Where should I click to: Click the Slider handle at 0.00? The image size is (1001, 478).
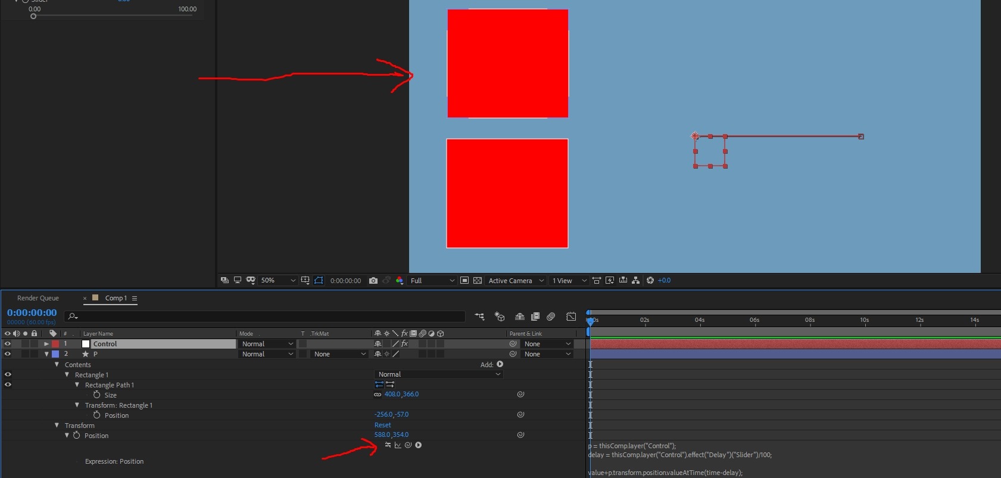pos(33,16)
